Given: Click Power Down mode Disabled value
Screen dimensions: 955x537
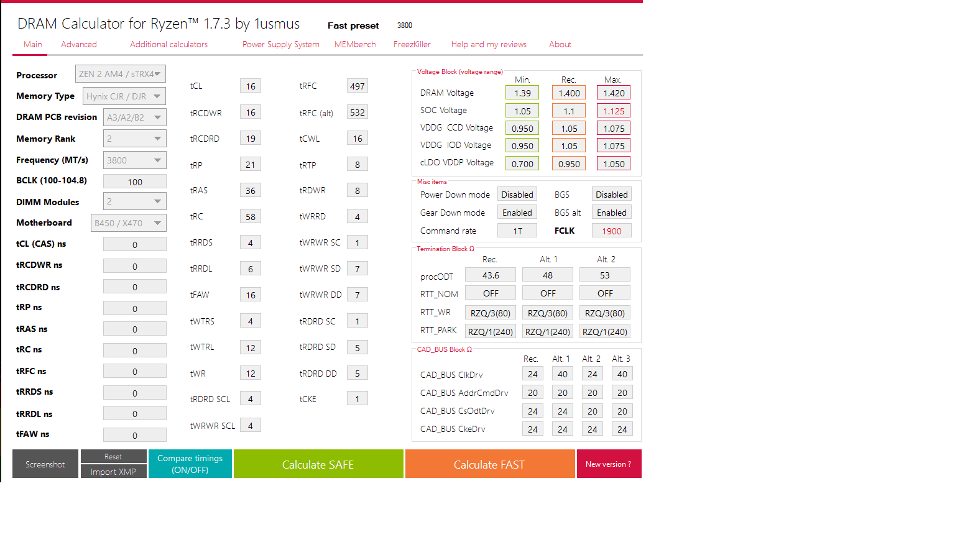Looking at the screenshot, I should pyautogui.click(x=517, y=194).
